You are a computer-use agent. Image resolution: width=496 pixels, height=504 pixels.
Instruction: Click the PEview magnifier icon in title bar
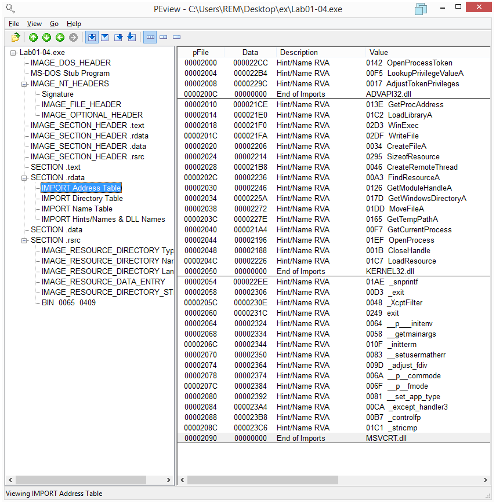10,8
